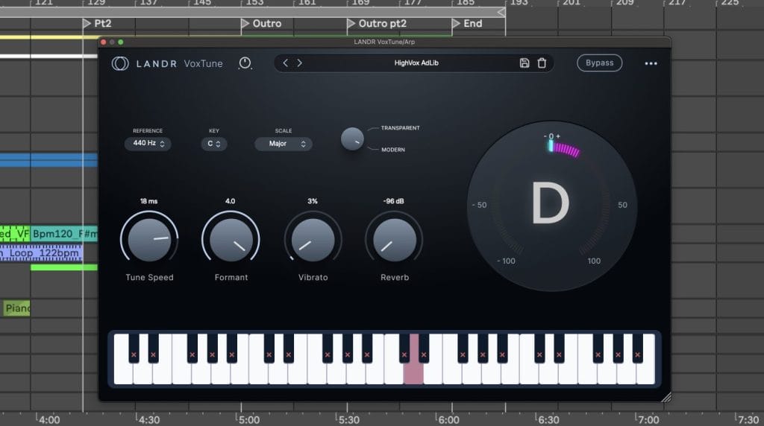Select the Outro pt2 arrangement marker
This screenshot has width=764, height=426.
(383, 24)
